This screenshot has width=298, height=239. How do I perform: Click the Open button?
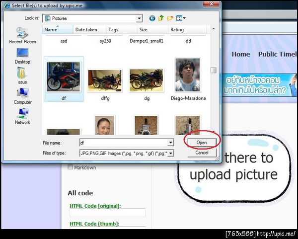pos(202,143)
